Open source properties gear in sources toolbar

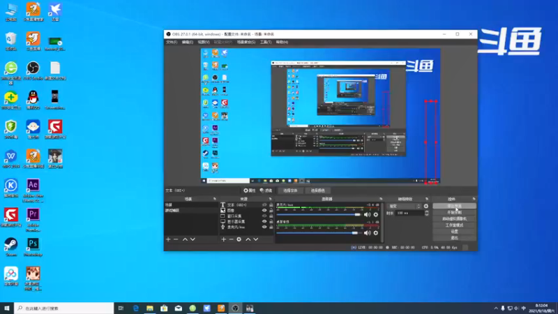239,239
